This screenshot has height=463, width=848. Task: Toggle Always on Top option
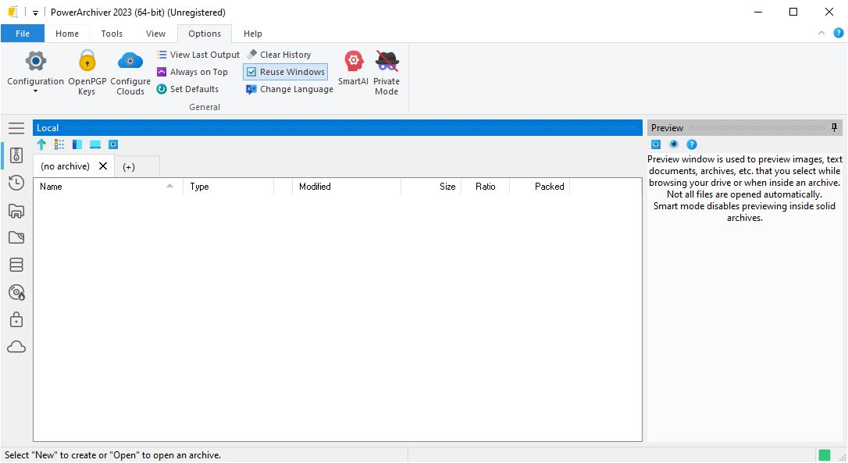192,72
